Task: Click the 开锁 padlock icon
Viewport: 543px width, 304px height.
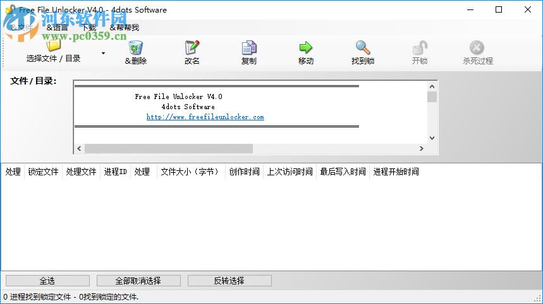Action: coord(420,47)
